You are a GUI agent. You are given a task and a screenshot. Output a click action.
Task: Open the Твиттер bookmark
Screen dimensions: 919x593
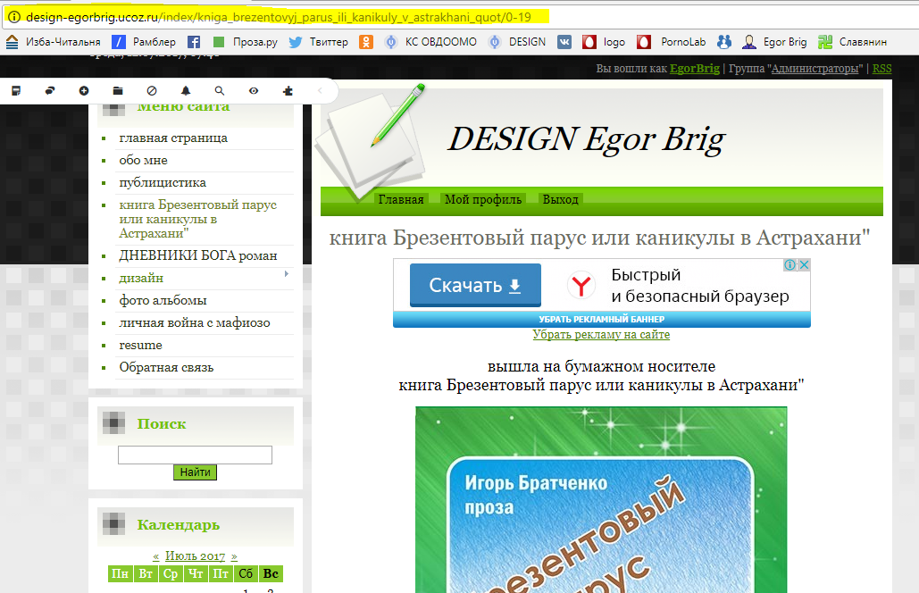318,42
